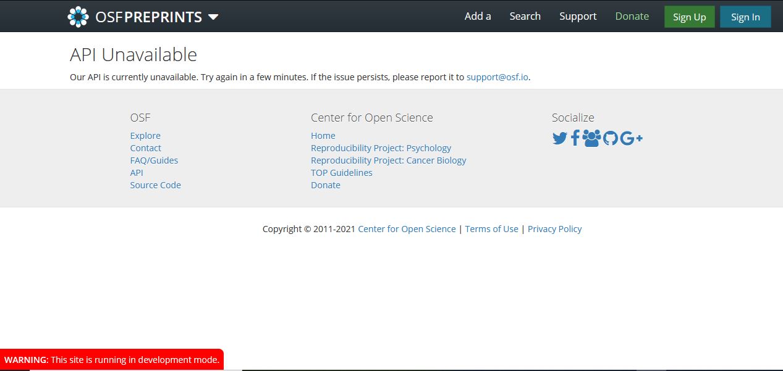This screenshot has height=371, width=783.
Task: Open the Explore footer link
Action: pyautogui.click(x=145, y=136)
